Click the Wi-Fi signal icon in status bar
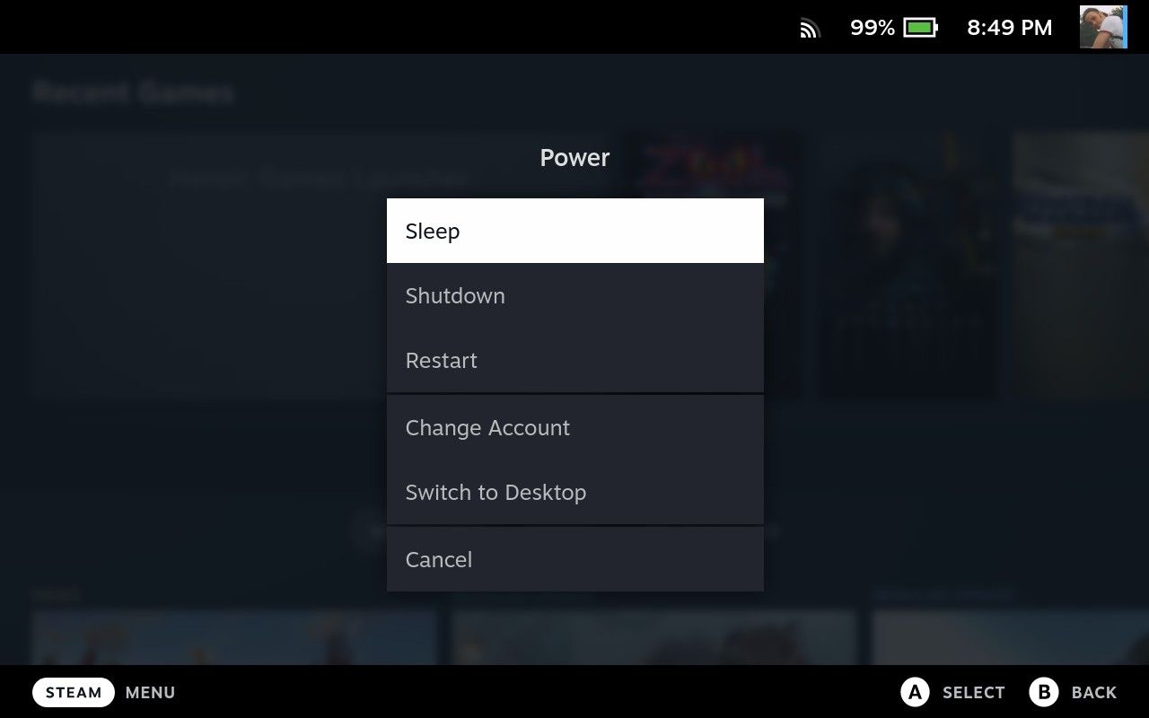Viewport: 1149px width, 718px height. pos(809,27)
